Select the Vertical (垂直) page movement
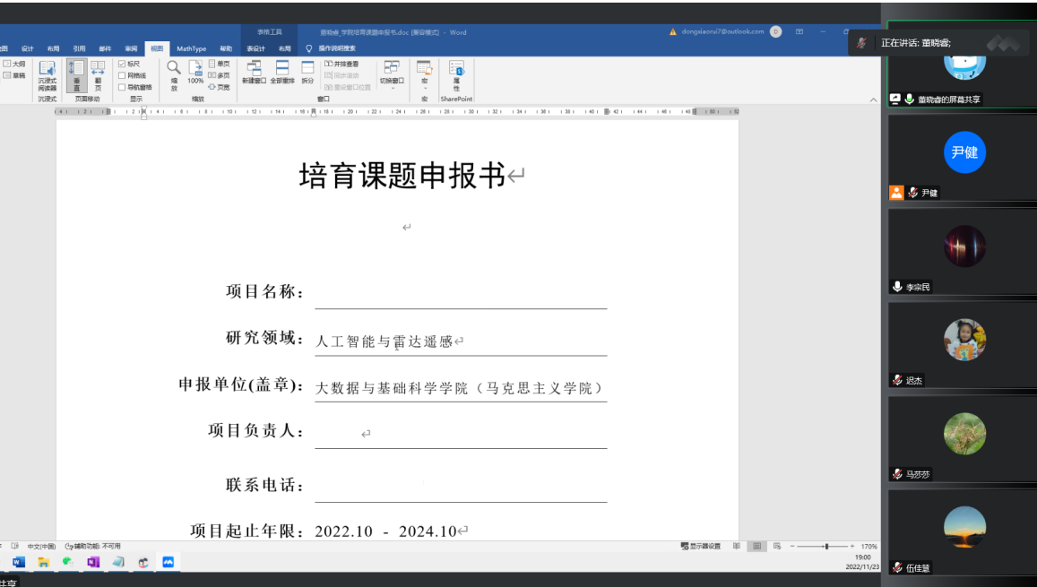1037x587 pixels. point(76,75)
